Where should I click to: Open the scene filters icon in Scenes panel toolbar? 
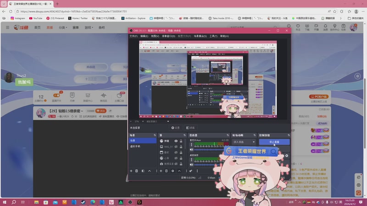pos(143,171)
